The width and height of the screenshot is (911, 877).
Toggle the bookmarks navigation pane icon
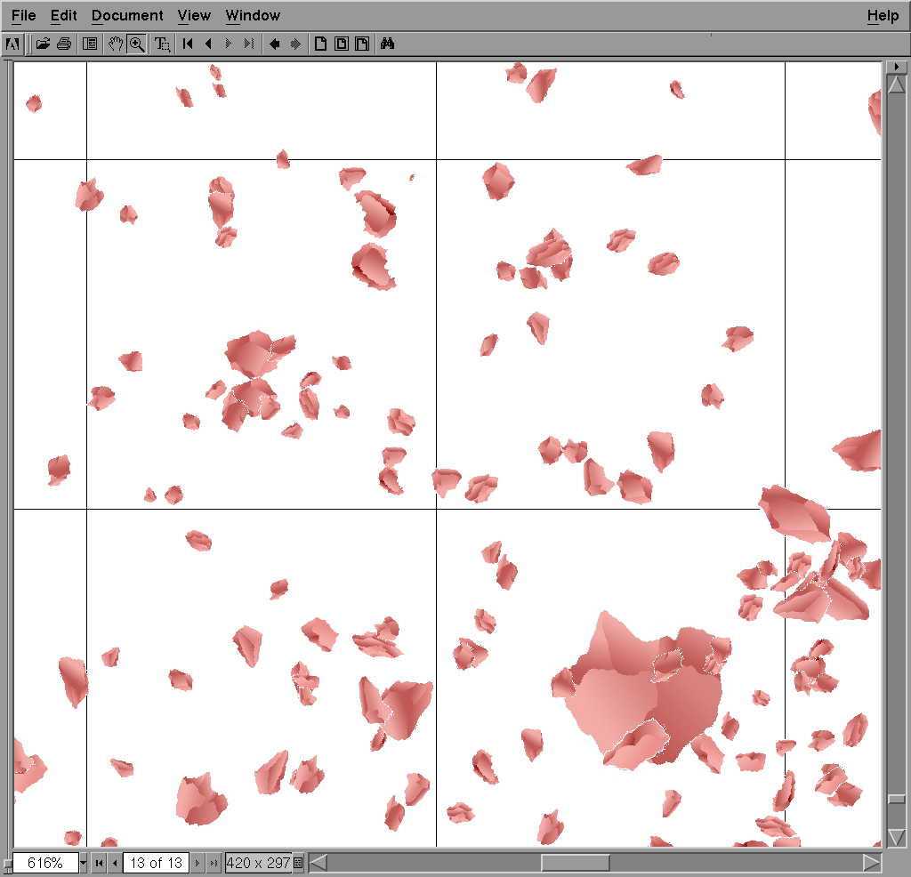point(90,44)
